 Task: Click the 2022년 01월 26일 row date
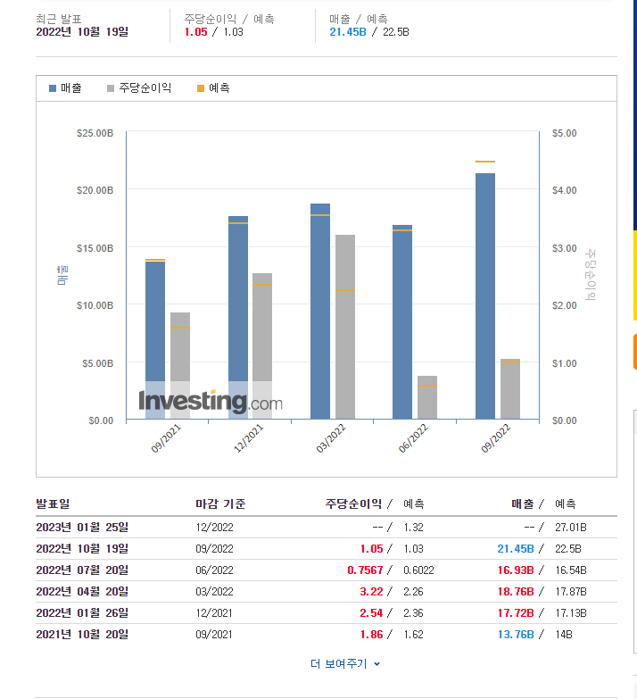pos(82,613)
